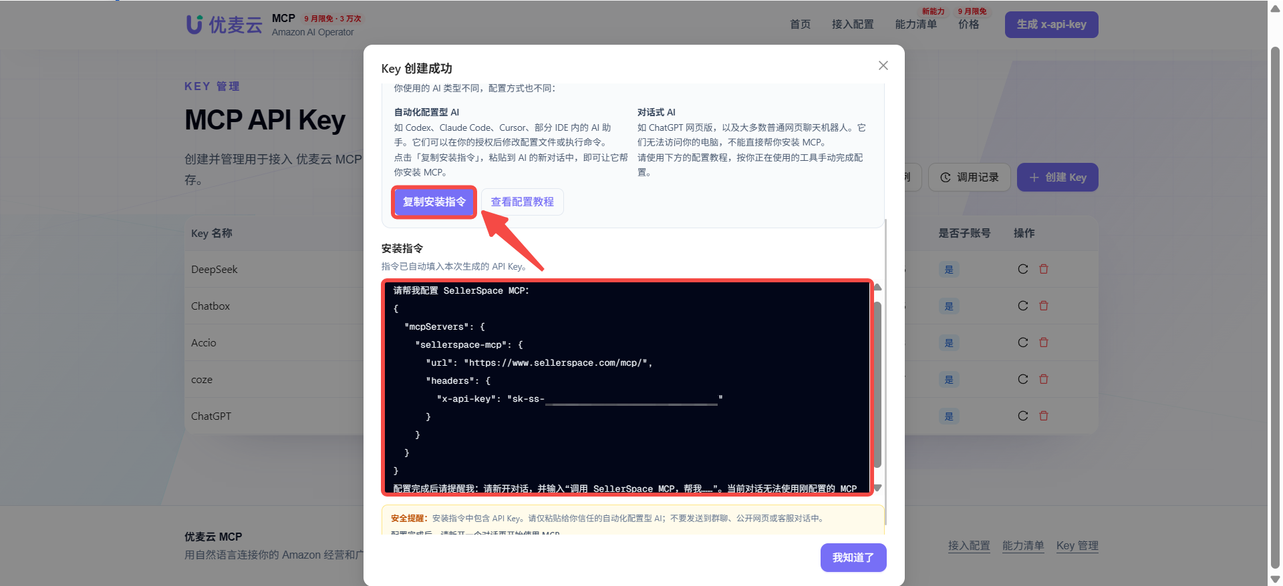Click the sellerspace url line in code
Image resolution: width=1283 pixels, height=586 pixels.
pyautogui.click(x=539, y=362)
